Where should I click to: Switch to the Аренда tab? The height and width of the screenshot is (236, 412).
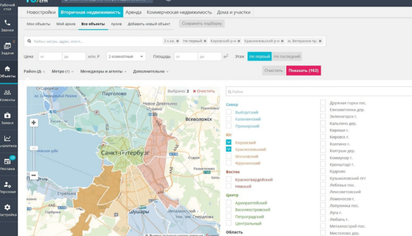(133, 12)
